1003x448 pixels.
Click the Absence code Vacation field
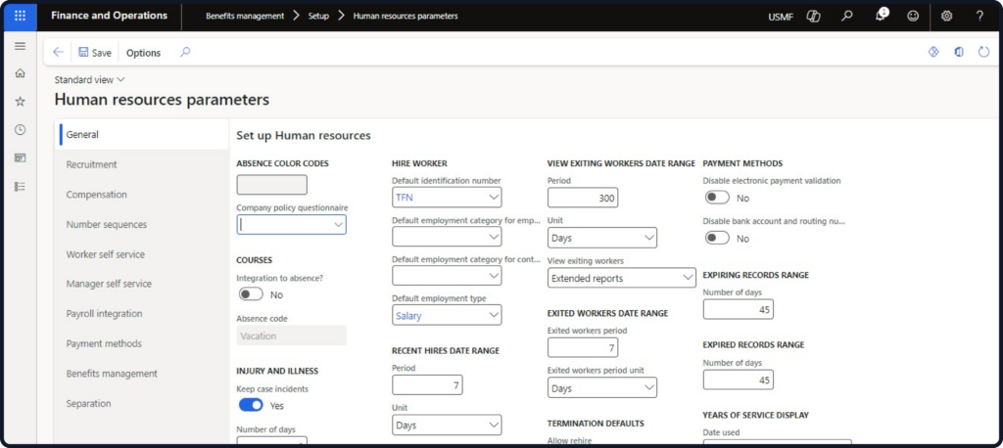(x=291, y=336)
